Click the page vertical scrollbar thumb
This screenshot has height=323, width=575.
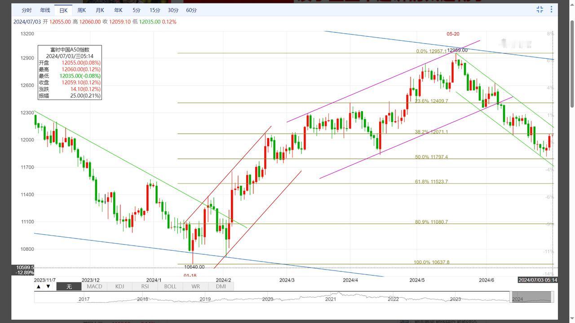pos(572,64)
